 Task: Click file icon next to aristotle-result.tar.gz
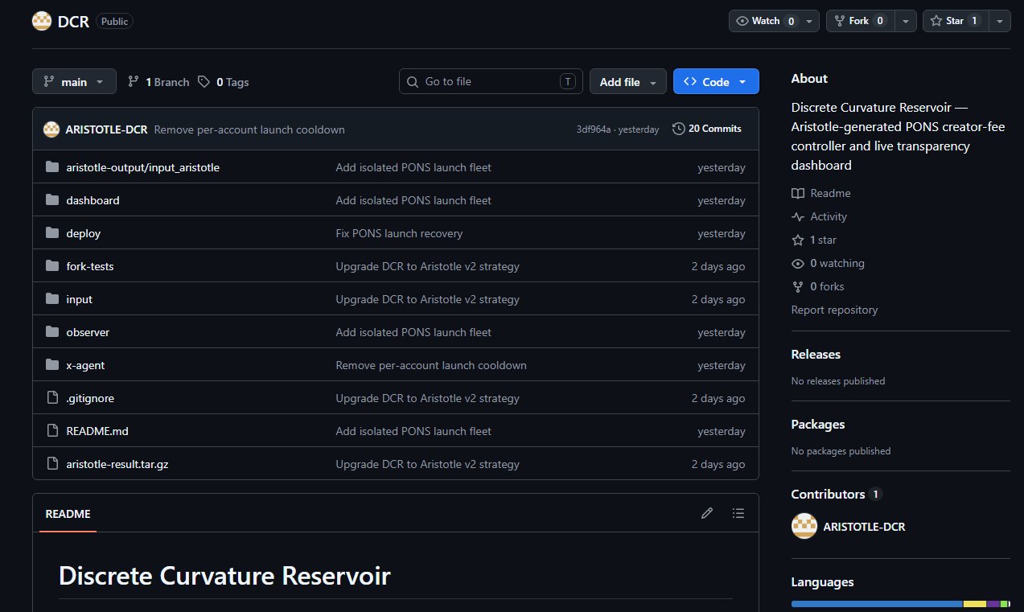(x=52, y=464)
